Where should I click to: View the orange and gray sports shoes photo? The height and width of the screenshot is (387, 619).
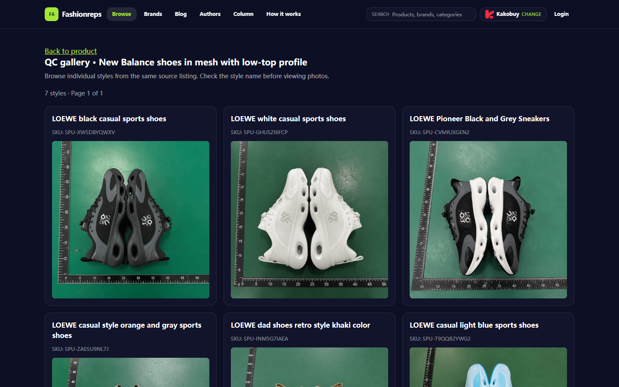[131, 372]
